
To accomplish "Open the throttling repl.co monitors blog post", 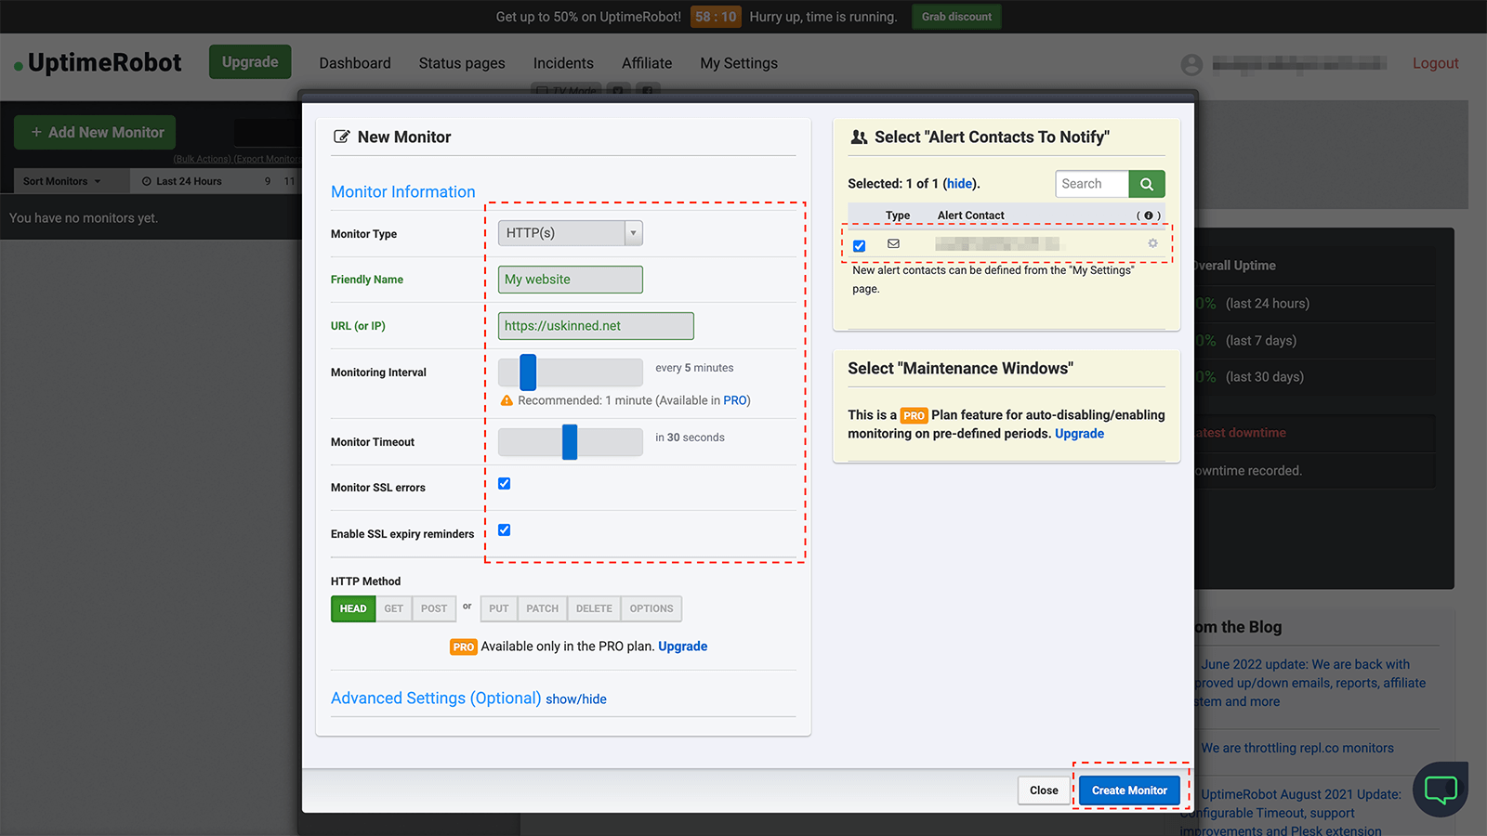I will click(1297, 748).
